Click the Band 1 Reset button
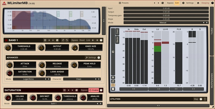This screenshot has width=215, height=109. [x=82, y=40]
